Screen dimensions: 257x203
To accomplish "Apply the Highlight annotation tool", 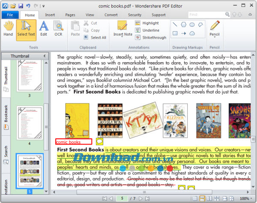I will [147, 23].
